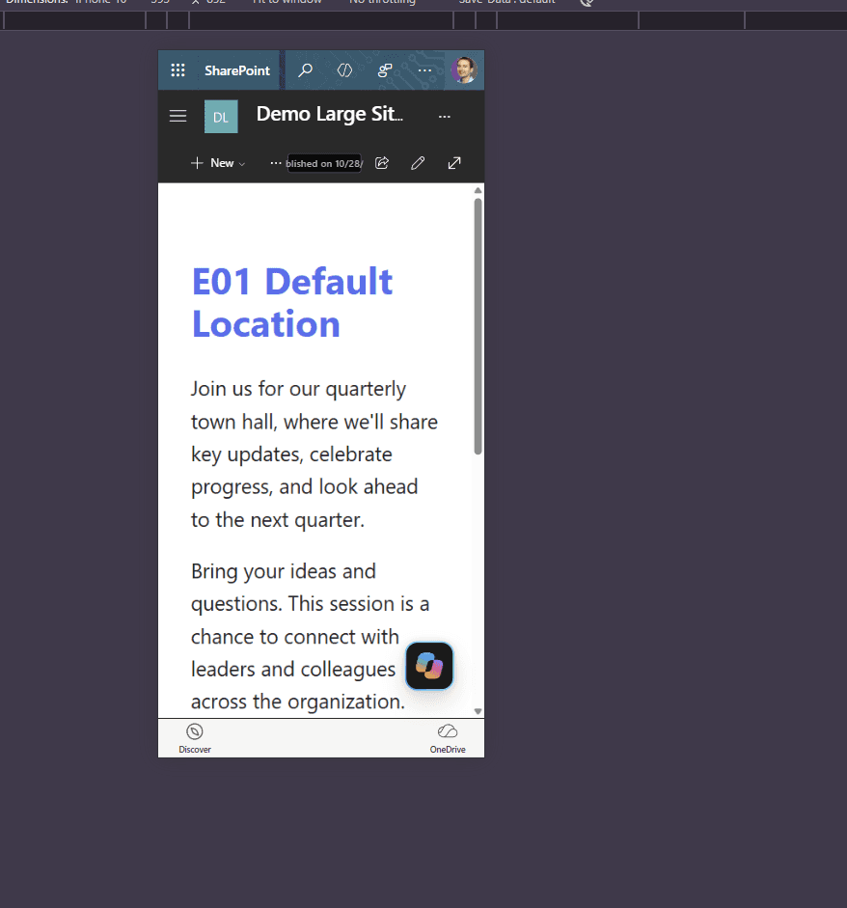Click the 'Bring your ideas and' paragraph

[x=311, y=636]
